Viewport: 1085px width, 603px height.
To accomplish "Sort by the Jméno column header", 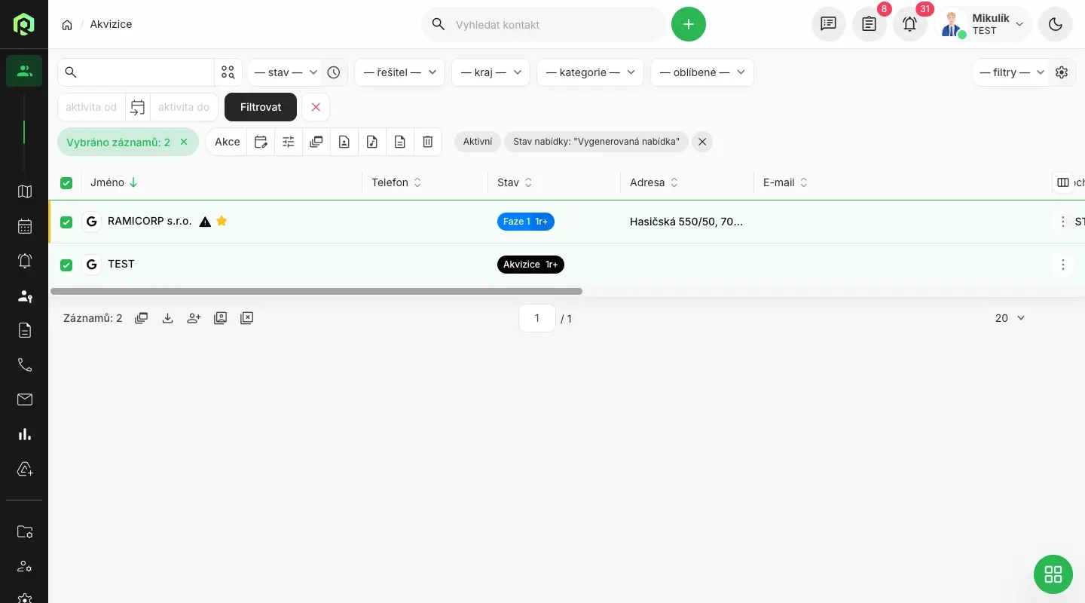I will 108,182.
